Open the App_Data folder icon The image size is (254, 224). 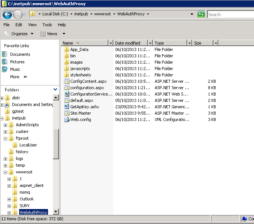point(67,49)
